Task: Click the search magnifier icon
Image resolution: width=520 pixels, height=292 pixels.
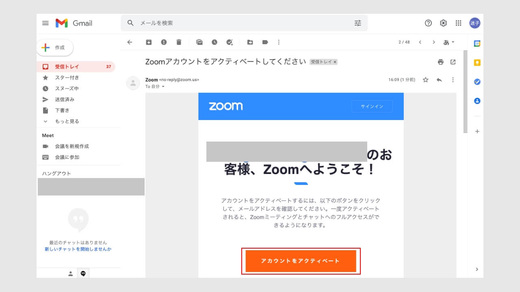Action: (130, 23)
